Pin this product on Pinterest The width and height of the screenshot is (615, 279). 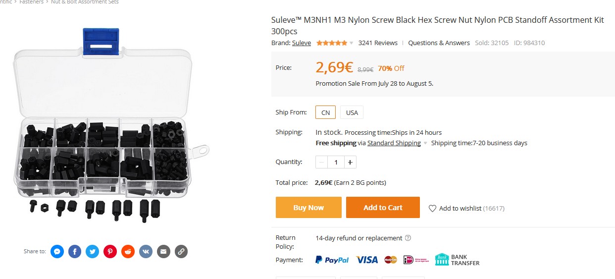pyautogui.click(x=110, y=252)
